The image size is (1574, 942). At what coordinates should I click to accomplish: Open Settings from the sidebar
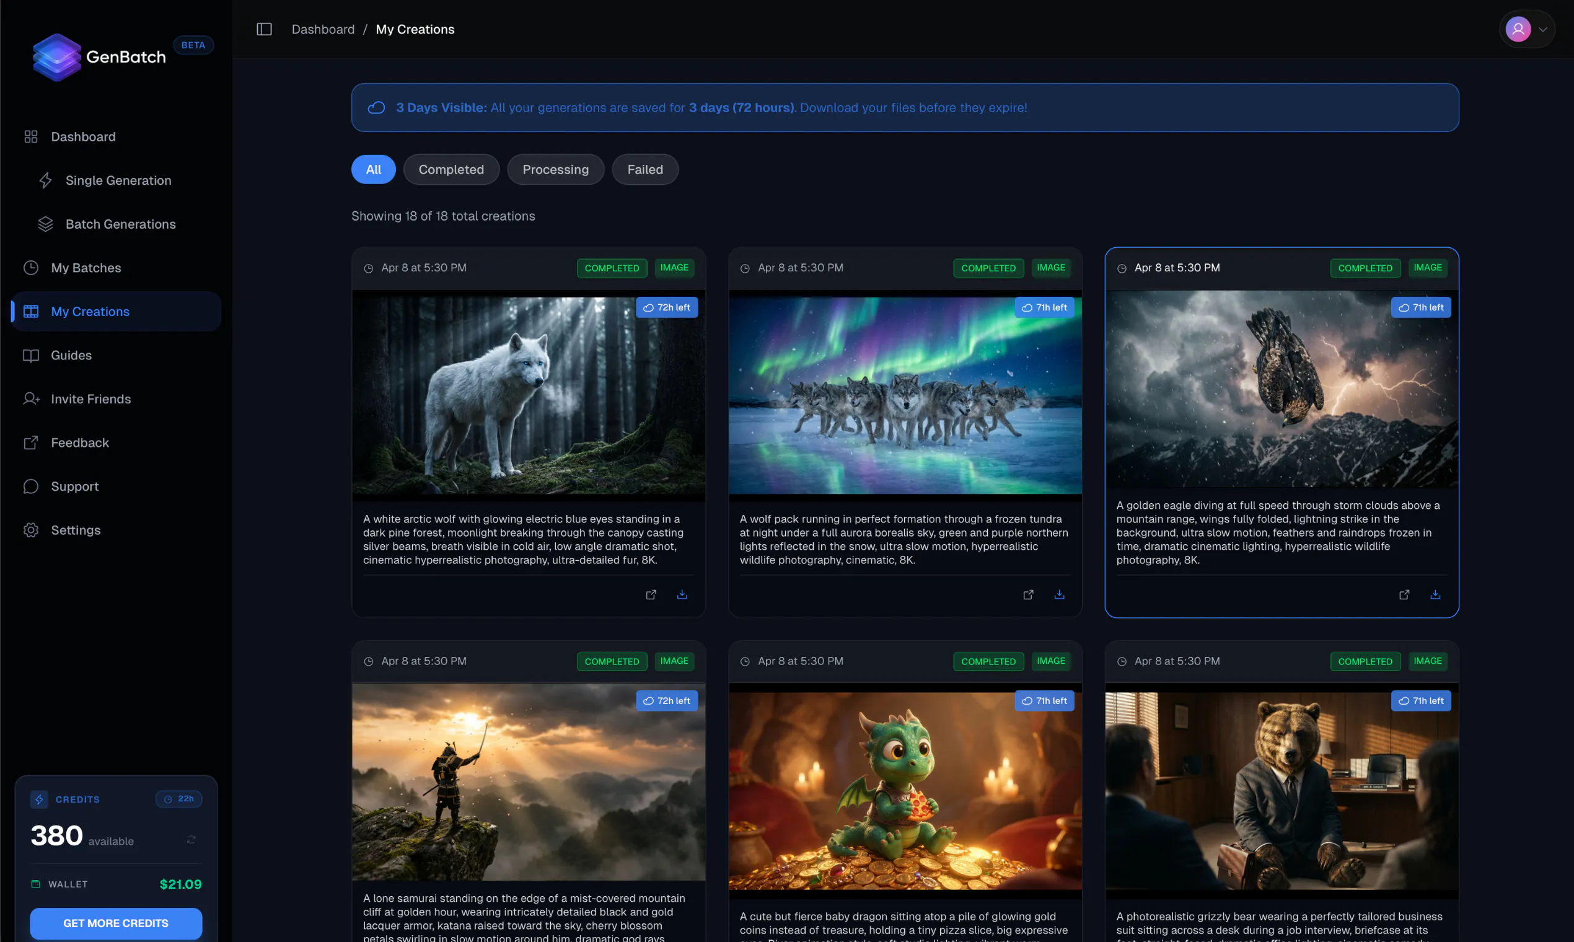click(116, 530)
